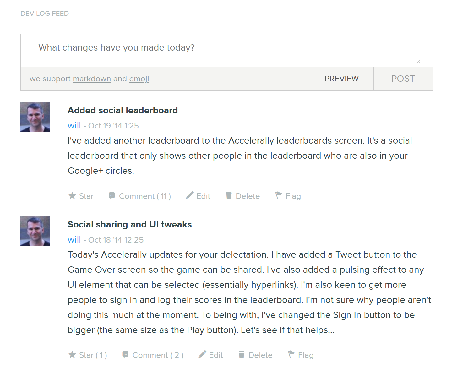Click the PREVIEW button

coord(341,79)
